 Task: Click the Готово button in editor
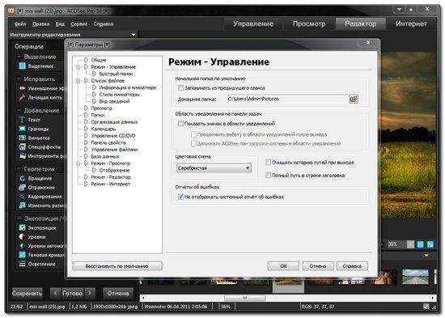72,293
